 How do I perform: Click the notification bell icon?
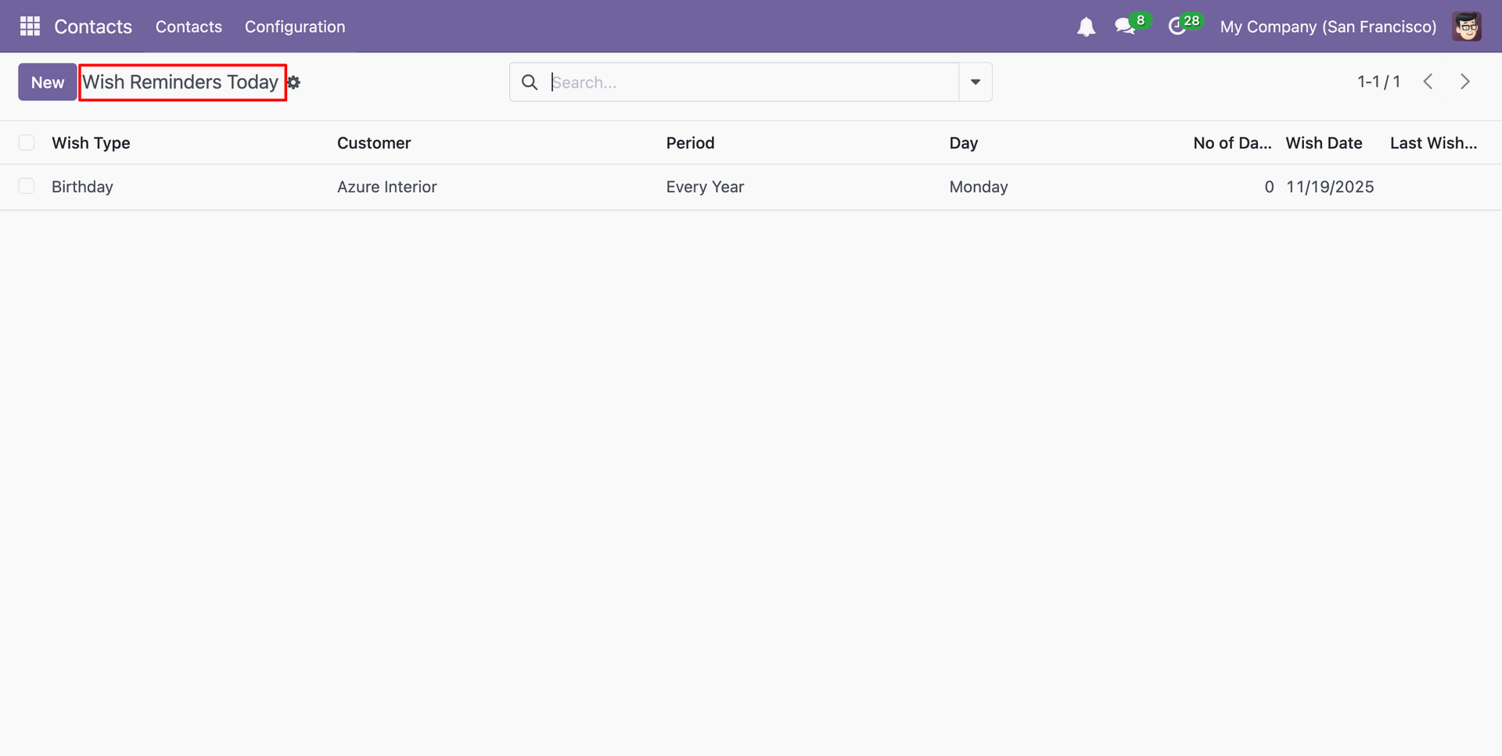coord(1086,27)
